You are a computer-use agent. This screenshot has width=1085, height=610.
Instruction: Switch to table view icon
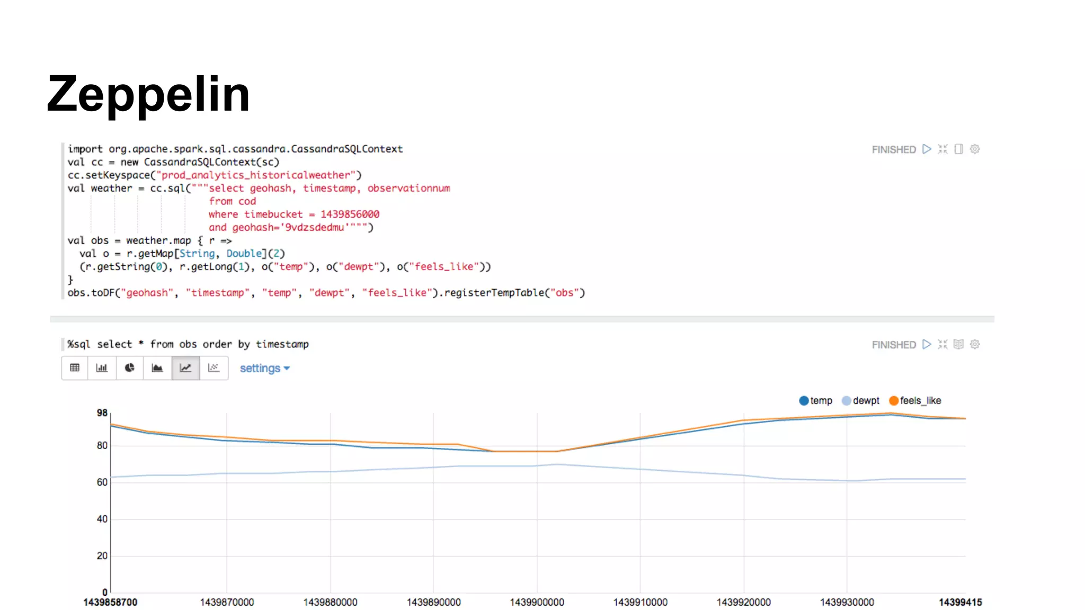point(75,368)
